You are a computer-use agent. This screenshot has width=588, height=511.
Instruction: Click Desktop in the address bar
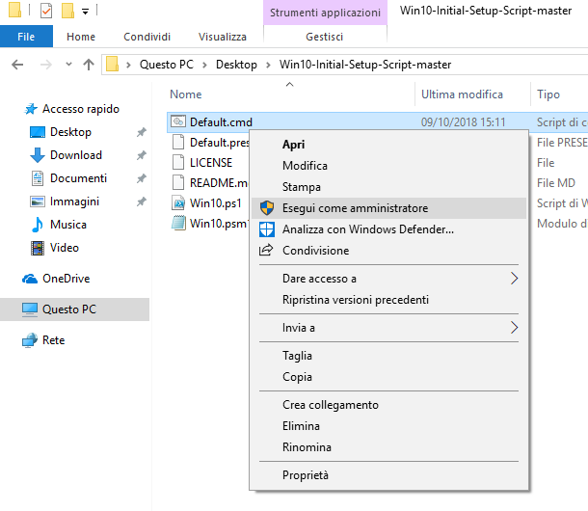coord(236,65)
